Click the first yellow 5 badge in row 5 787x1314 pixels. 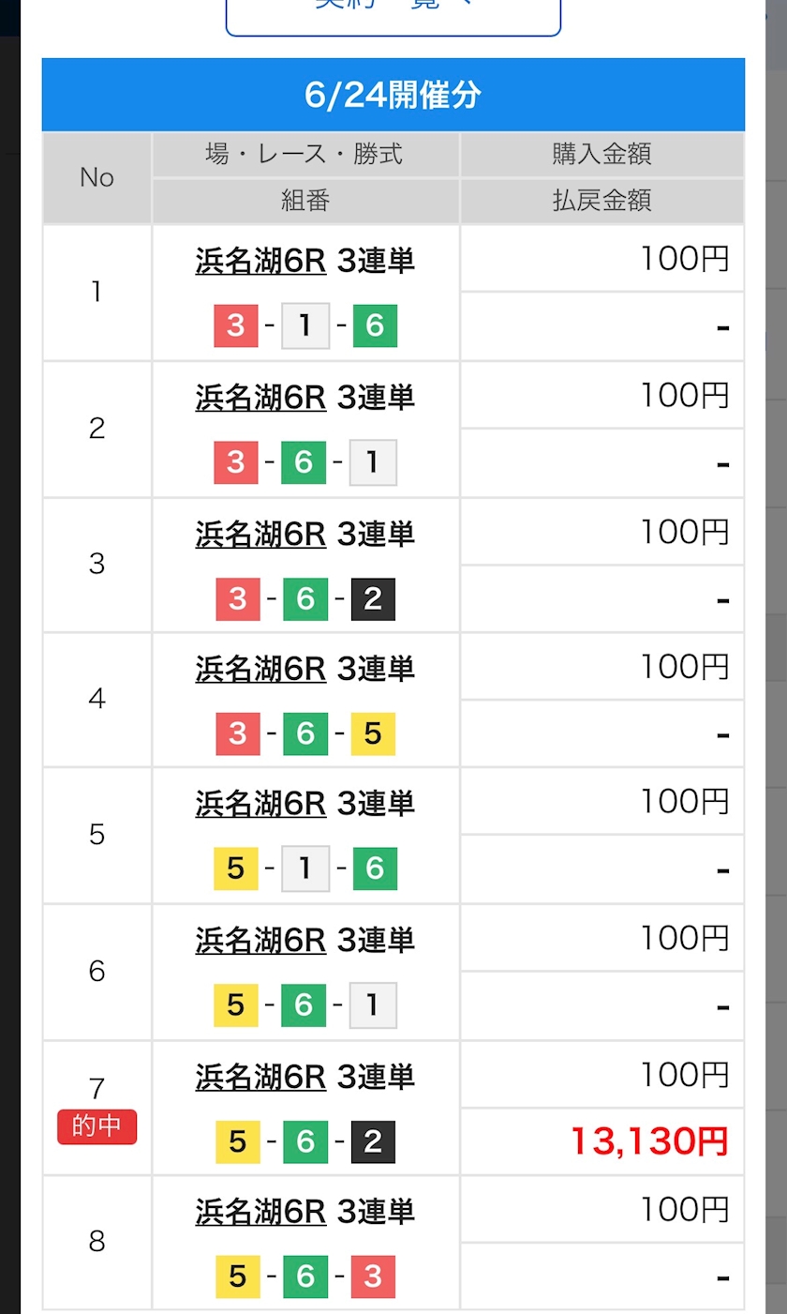(x=236, y=869)
